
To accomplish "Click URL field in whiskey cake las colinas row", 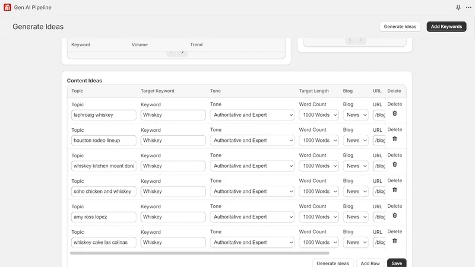I will click(379, 242).
